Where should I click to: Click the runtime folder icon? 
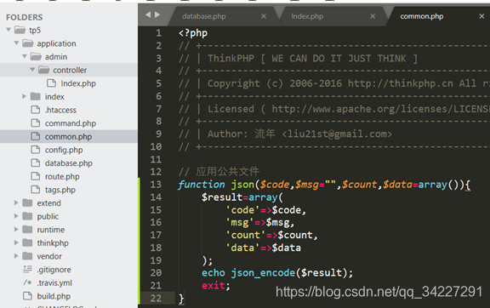point(27,230)
